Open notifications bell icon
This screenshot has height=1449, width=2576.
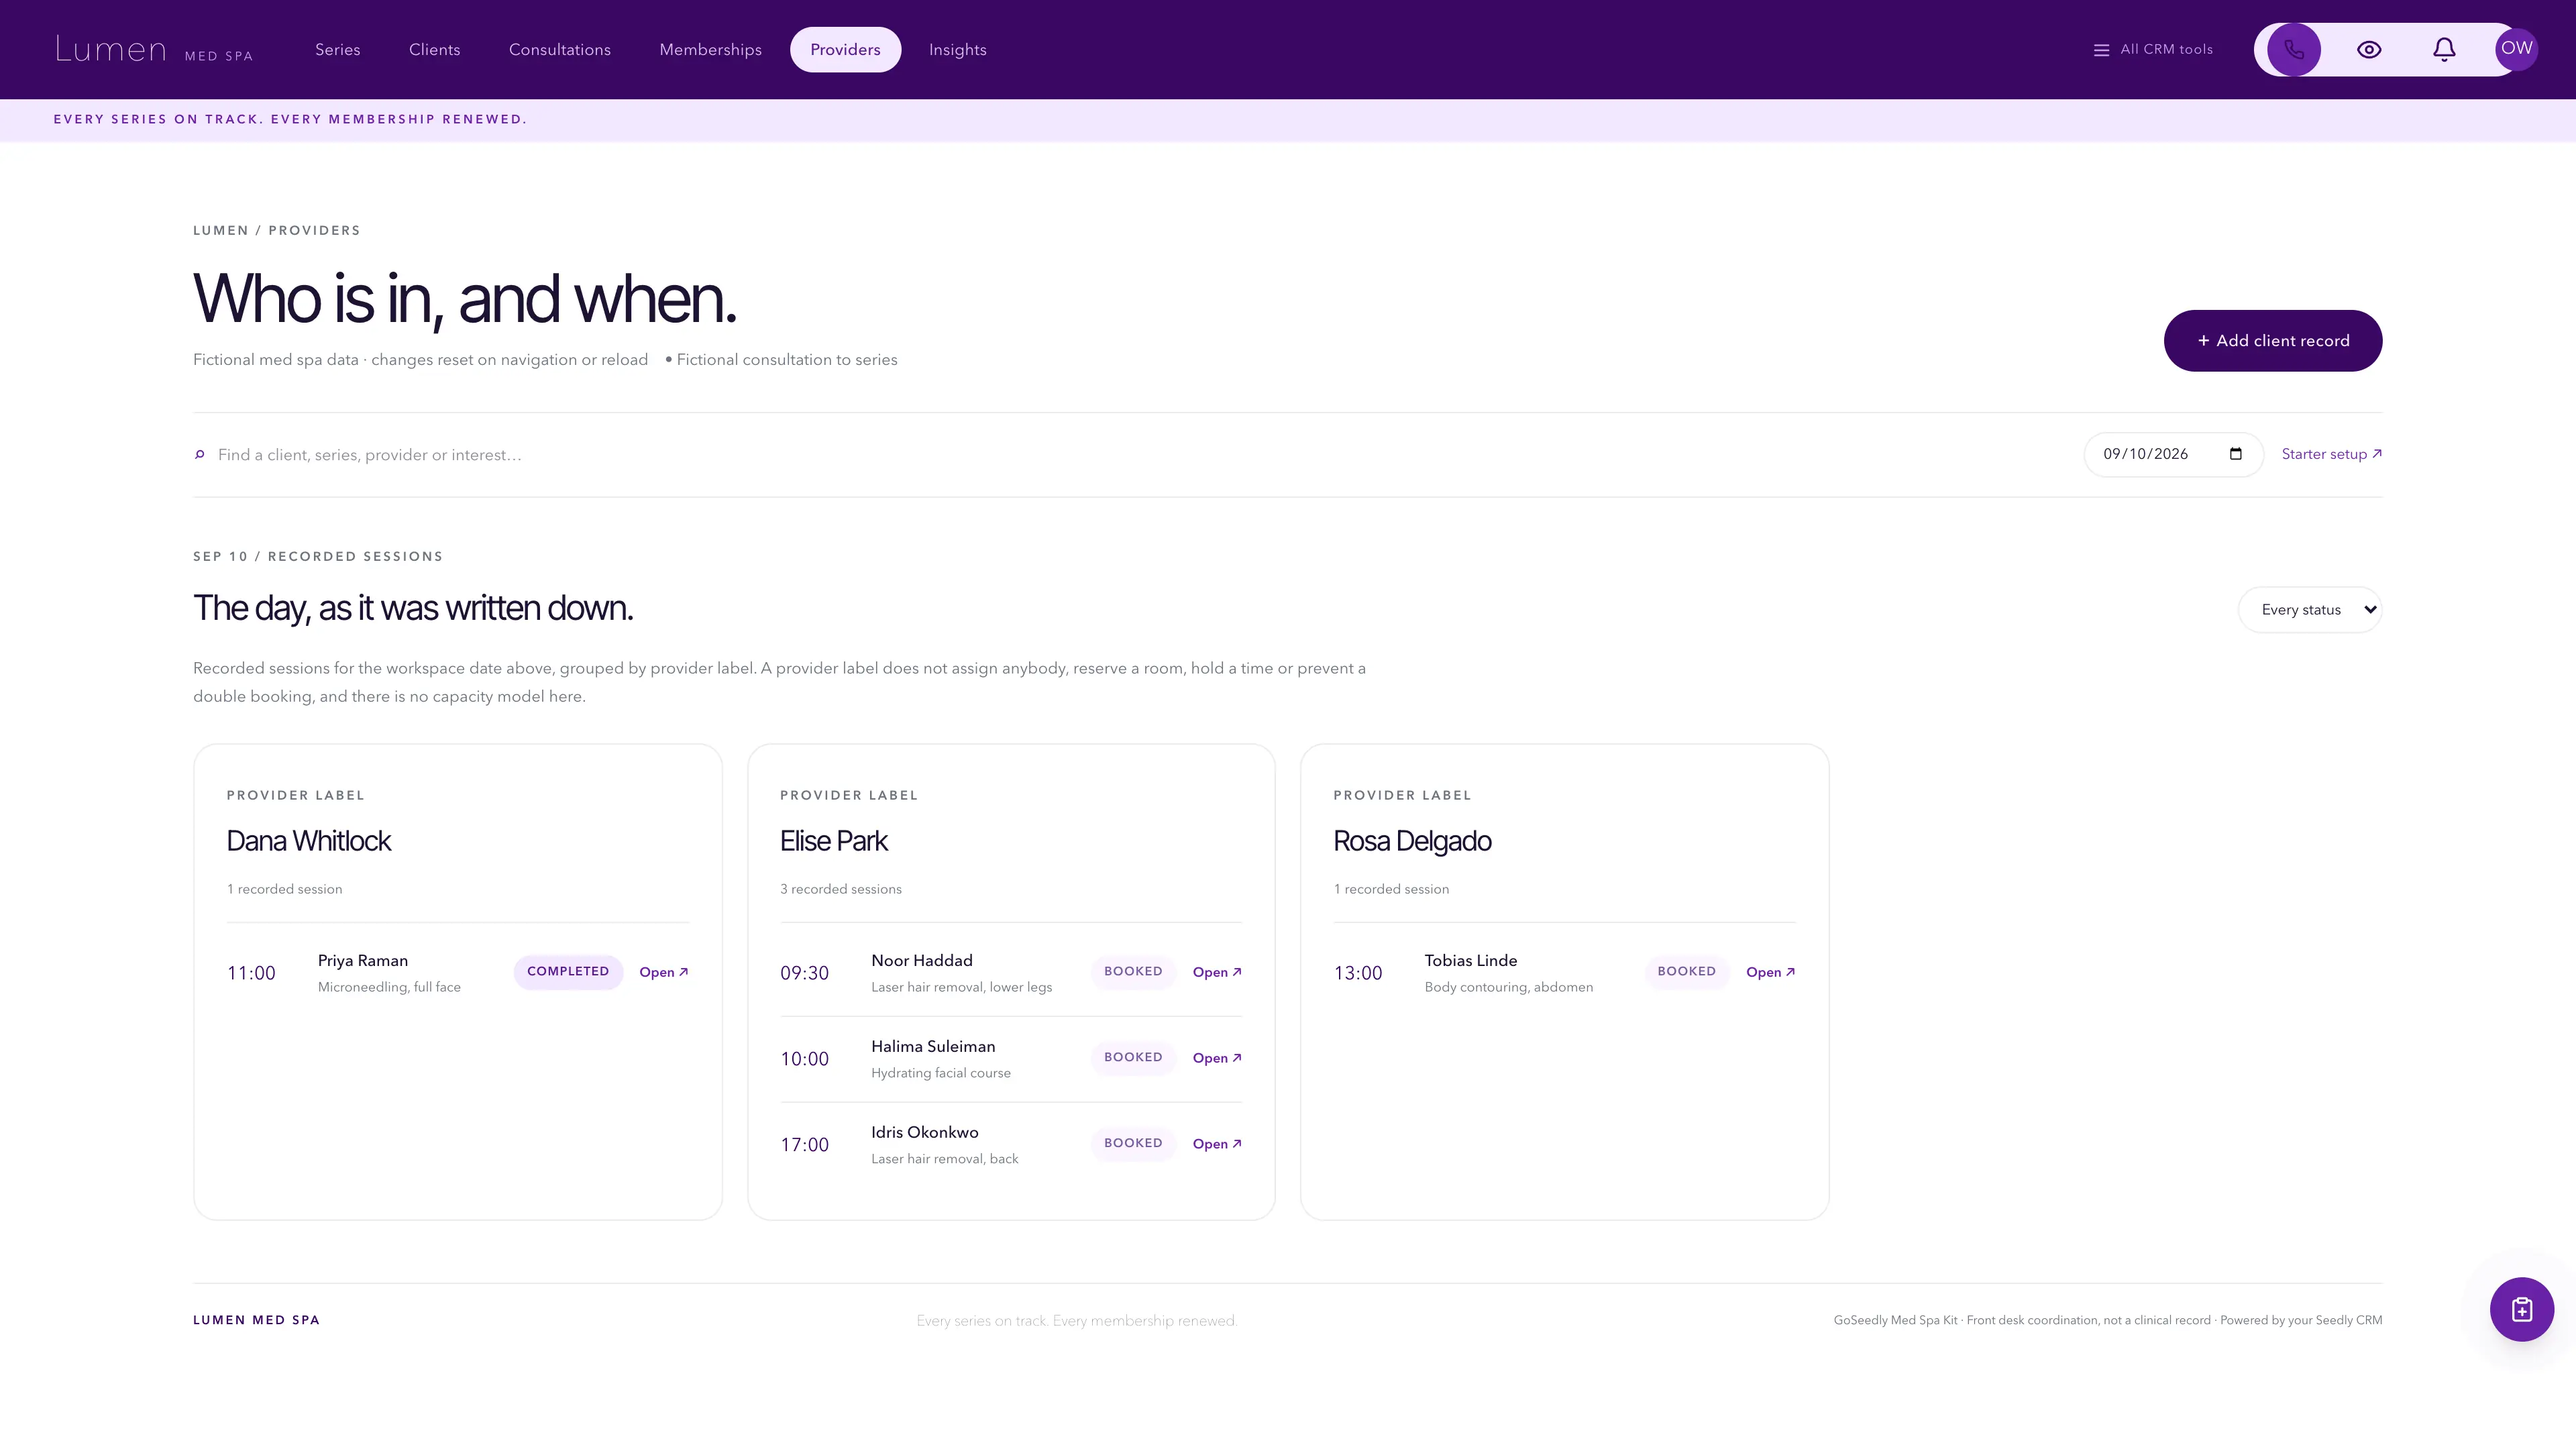[x=2444, y=49]
